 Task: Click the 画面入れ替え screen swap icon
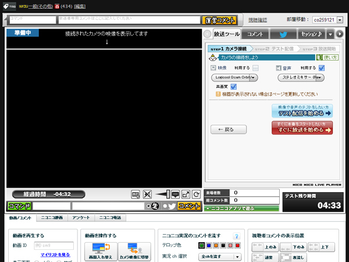pos(101,251)
